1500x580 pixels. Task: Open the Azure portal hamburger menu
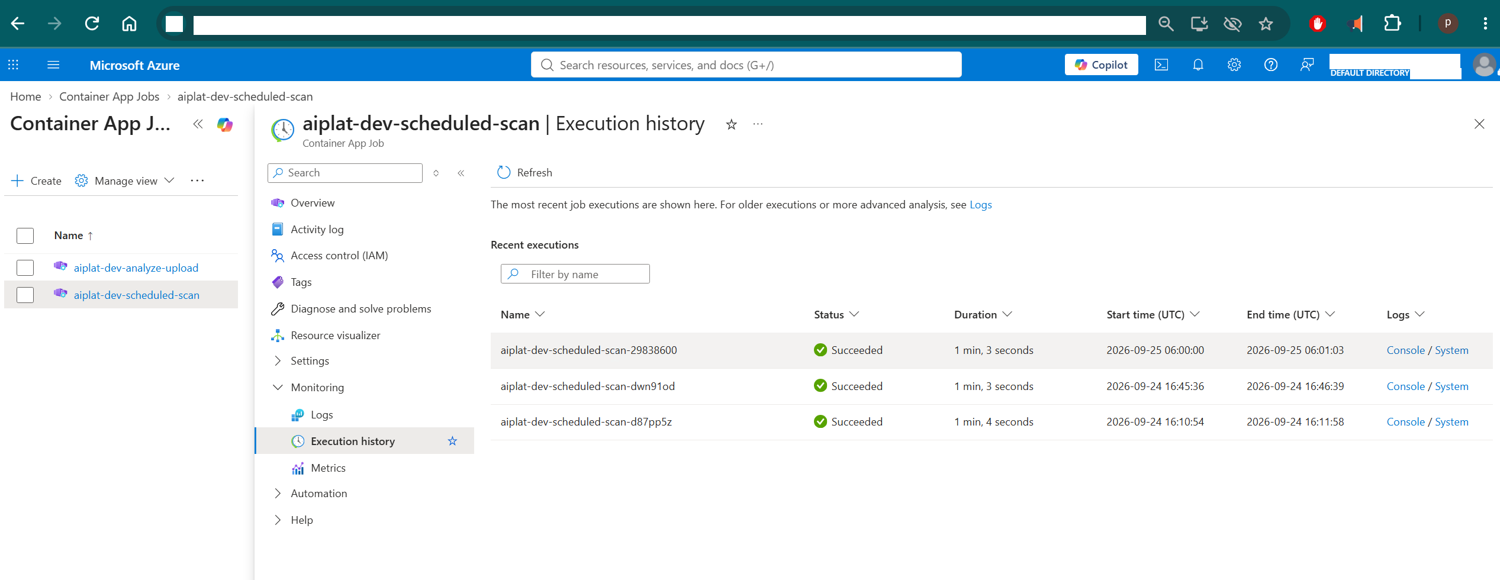click(x=53, y=65)
